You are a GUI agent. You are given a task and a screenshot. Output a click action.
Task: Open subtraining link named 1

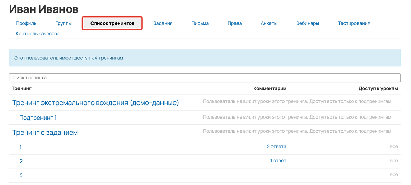[x=21, y=147]
